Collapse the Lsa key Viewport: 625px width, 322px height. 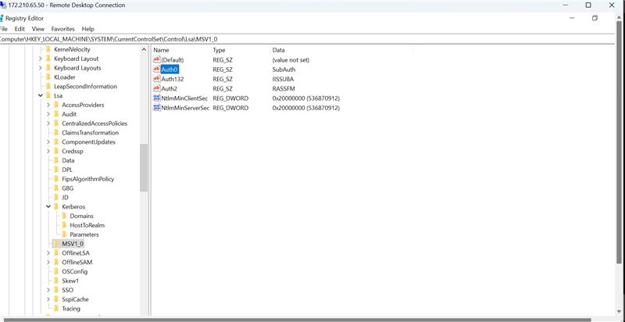click(x=41, y=95)
